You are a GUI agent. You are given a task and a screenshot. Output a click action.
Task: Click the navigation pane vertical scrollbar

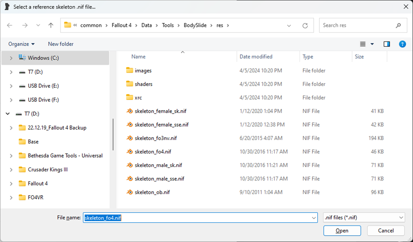coord(113,135)
